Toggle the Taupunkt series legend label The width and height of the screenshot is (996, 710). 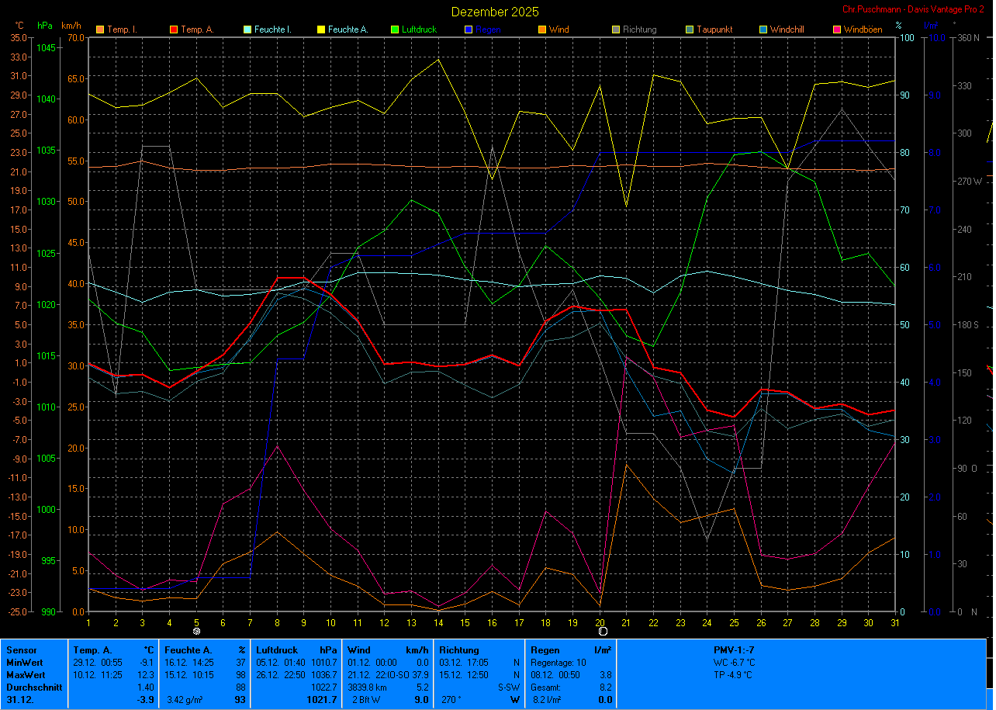point(713,30)
